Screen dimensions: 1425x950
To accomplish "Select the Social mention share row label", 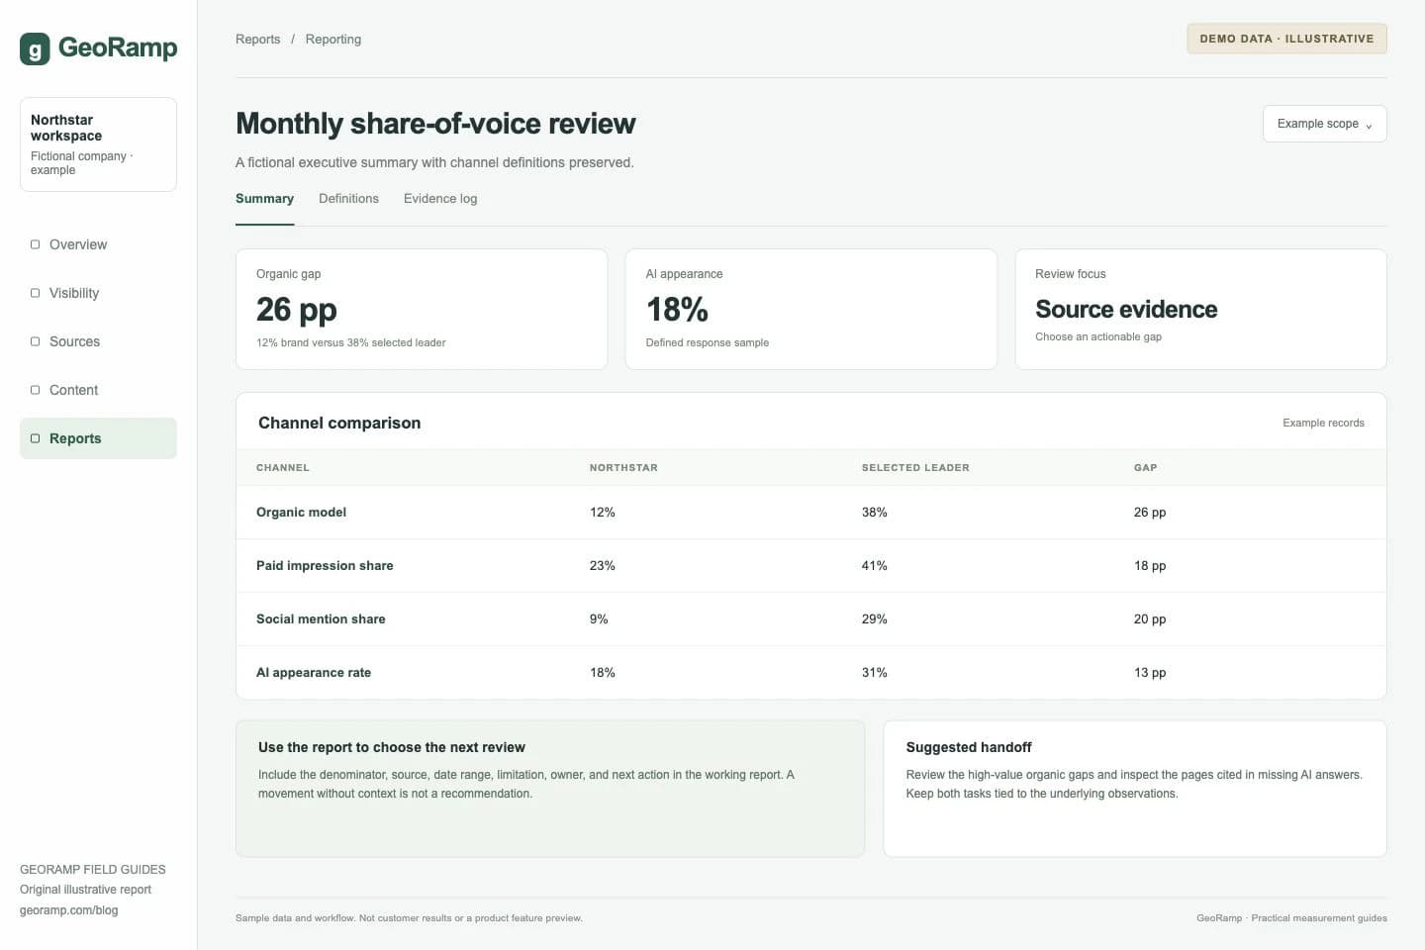I will click(x=321, y=619).
